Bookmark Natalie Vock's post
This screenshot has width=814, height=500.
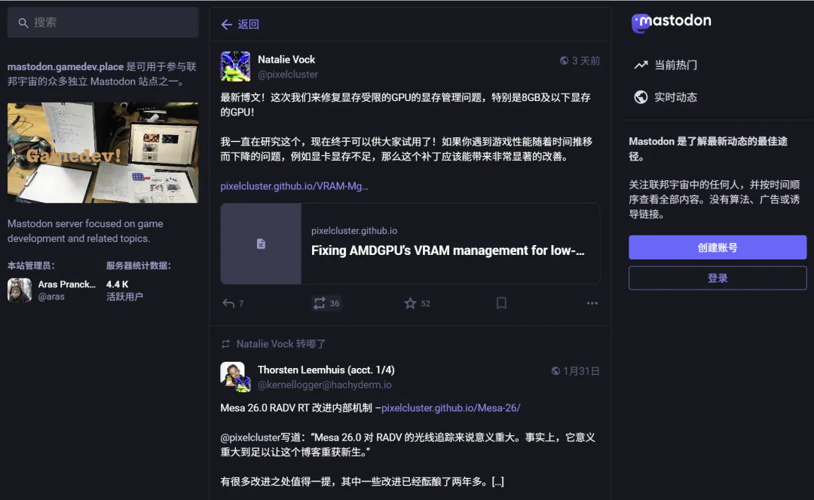pyautogui.click(x=501, y=303)
